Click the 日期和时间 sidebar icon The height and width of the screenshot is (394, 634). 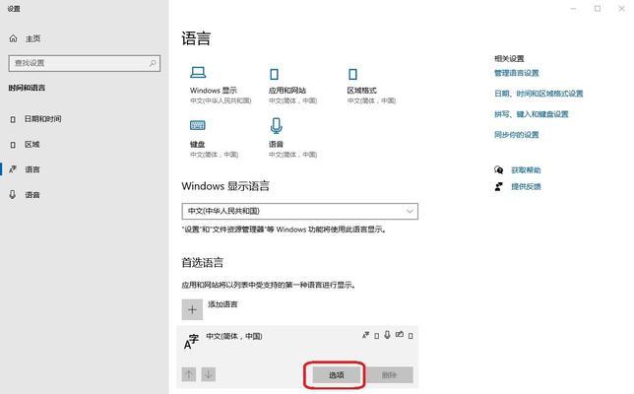(x=13, y=119)
